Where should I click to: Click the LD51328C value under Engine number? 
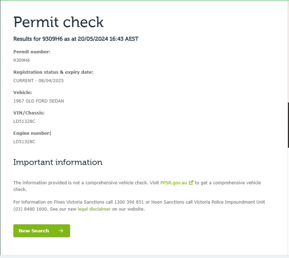click(24, 141)
